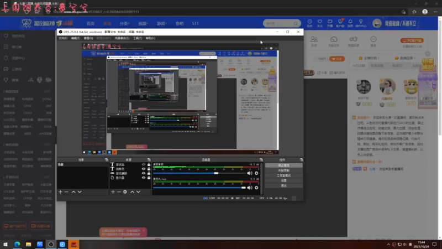Hide the first source using its eye icon
442x249 pixels.
144,164
